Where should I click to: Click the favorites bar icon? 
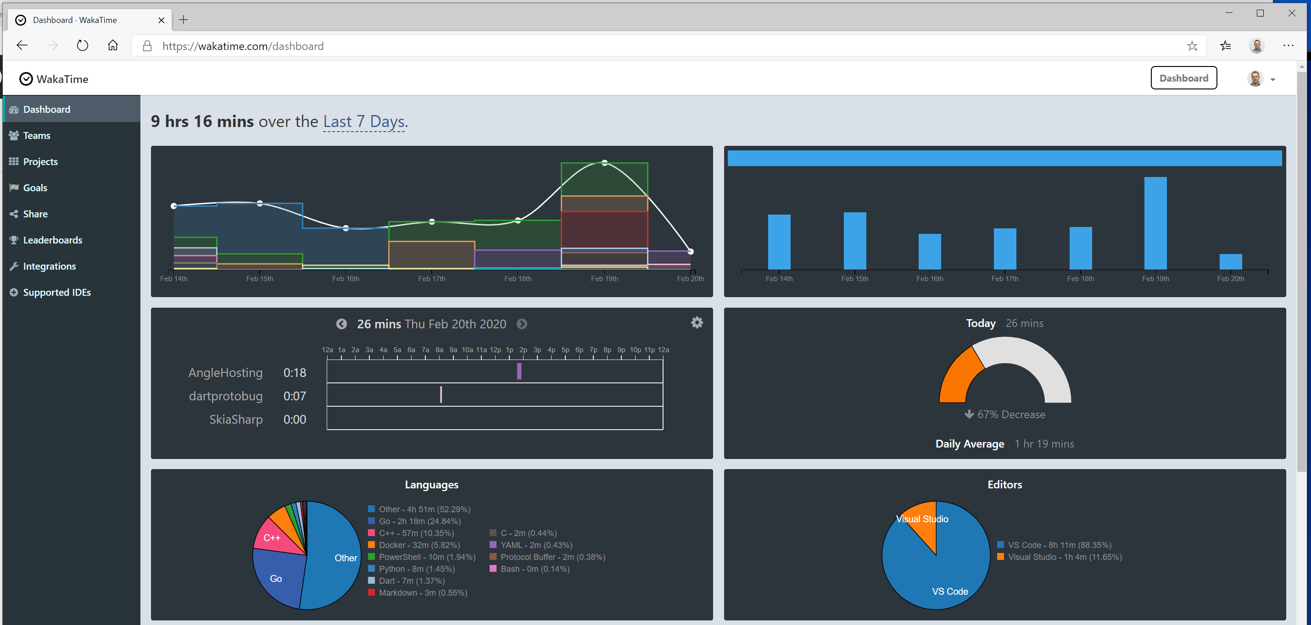(x=1226, y=46)
